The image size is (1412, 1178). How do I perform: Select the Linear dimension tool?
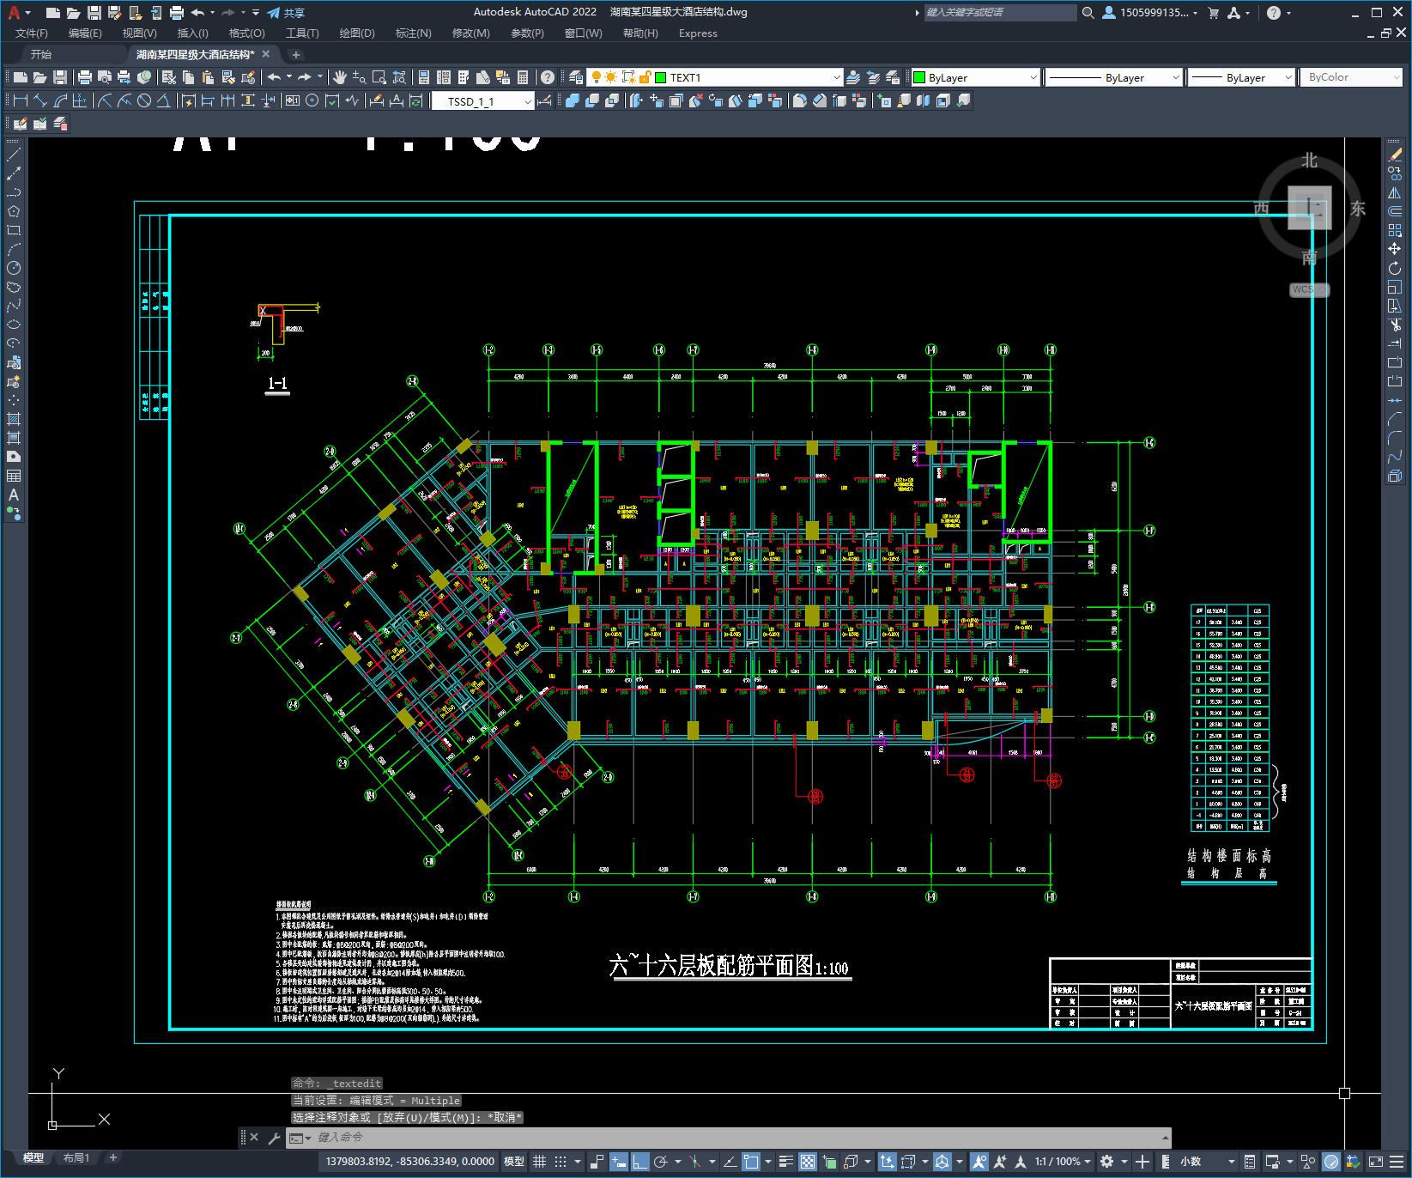(21, 100)
